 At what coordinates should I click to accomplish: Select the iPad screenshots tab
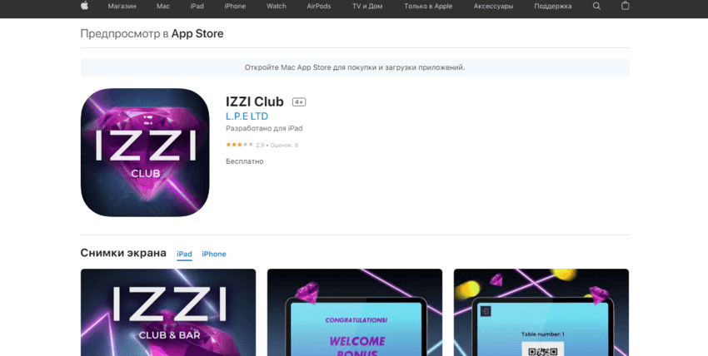(184, 255)
